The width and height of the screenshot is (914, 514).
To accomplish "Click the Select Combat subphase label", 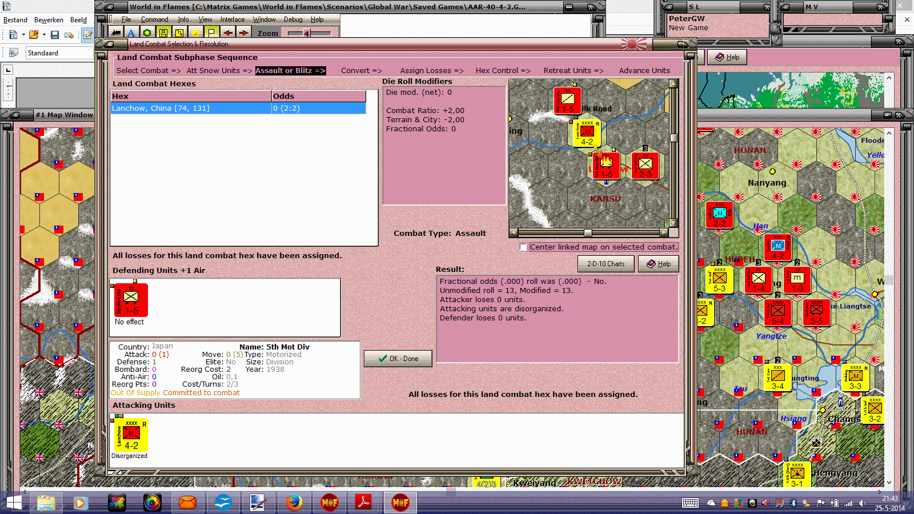I will [x=149, y=71].
